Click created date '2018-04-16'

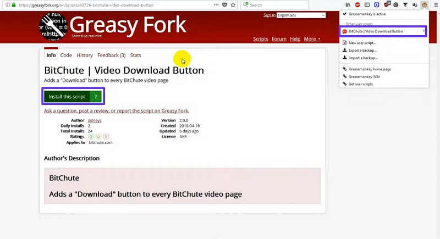pyautogui.click(x=190, y=126)
